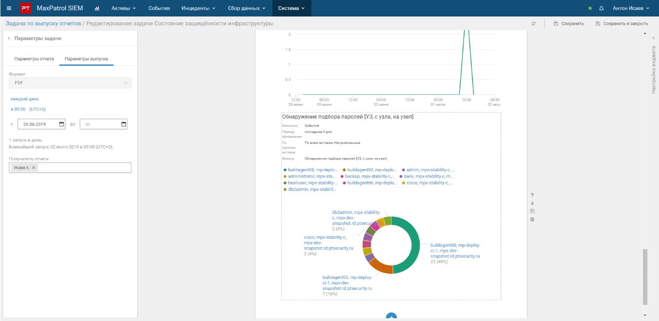Image resolution: width=659 pixels, height=321 pixels.
Task: Duplicate the widget with copy icon
Action: pyautogui.click(x=532, y=211)
